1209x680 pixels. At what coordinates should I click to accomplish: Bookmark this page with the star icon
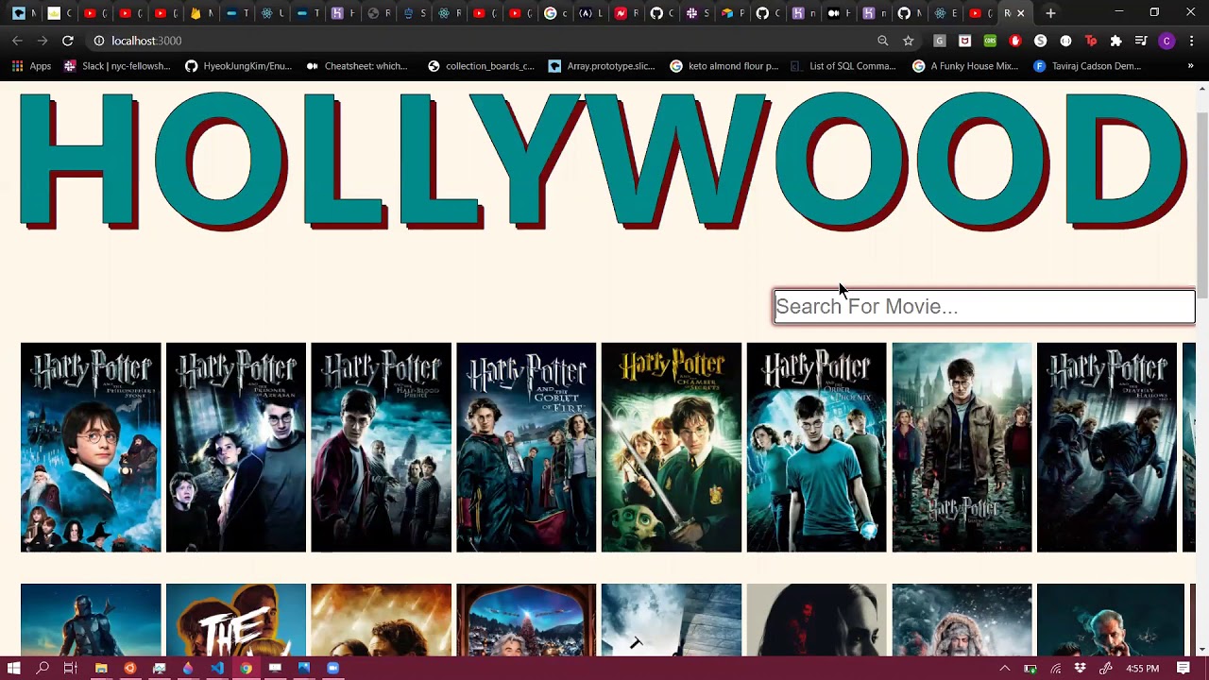click(x=909, y=41)
